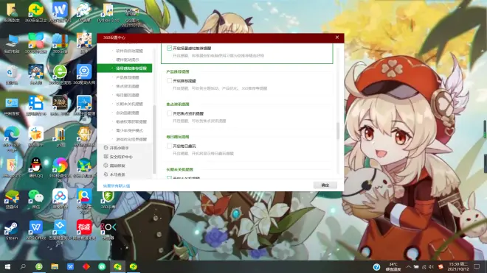
Task: Open the 34°C temperature tray widget
Action: (393, 266)
